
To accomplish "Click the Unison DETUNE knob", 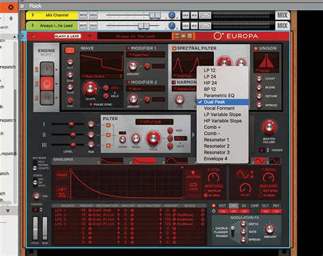I will 259,96.
